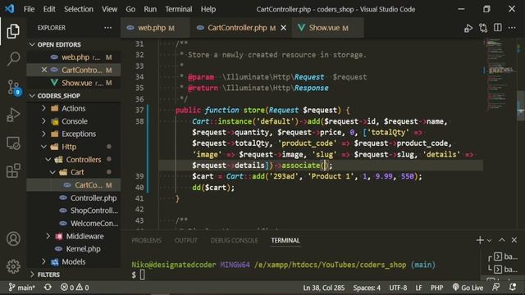This screenshot has height=295, width=525.
Task: Open the Edit menu
Action: pyautogui.click(x=49, y=9)
